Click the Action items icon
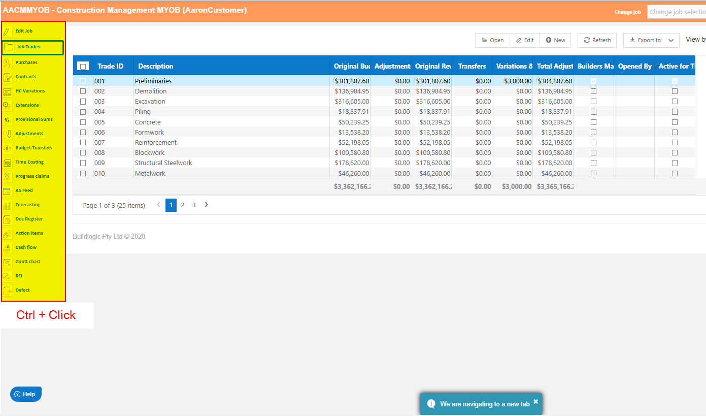Image resolution: width=706 pixels, height=416 pixels. pos(7,234)
